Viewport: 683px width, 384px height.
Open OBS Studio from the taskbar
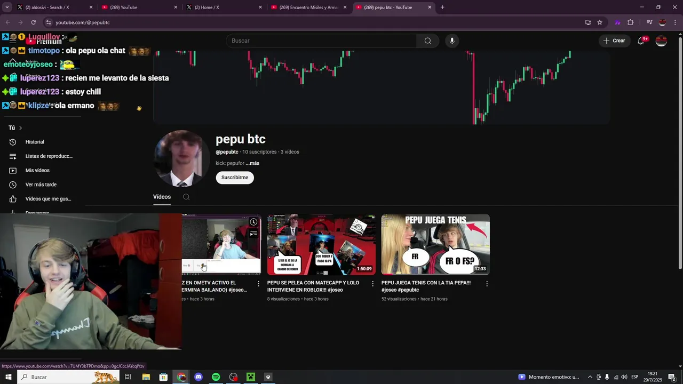tap(233, 377)
